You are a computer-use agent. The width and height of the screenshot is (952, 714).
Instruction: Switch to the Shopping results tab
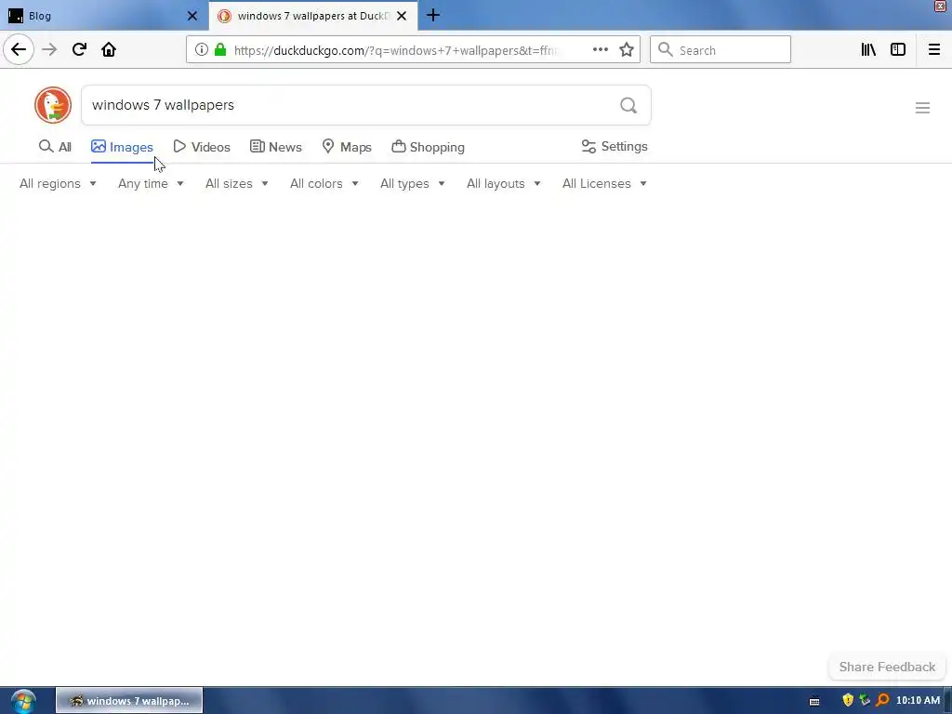tap(428, 147)
